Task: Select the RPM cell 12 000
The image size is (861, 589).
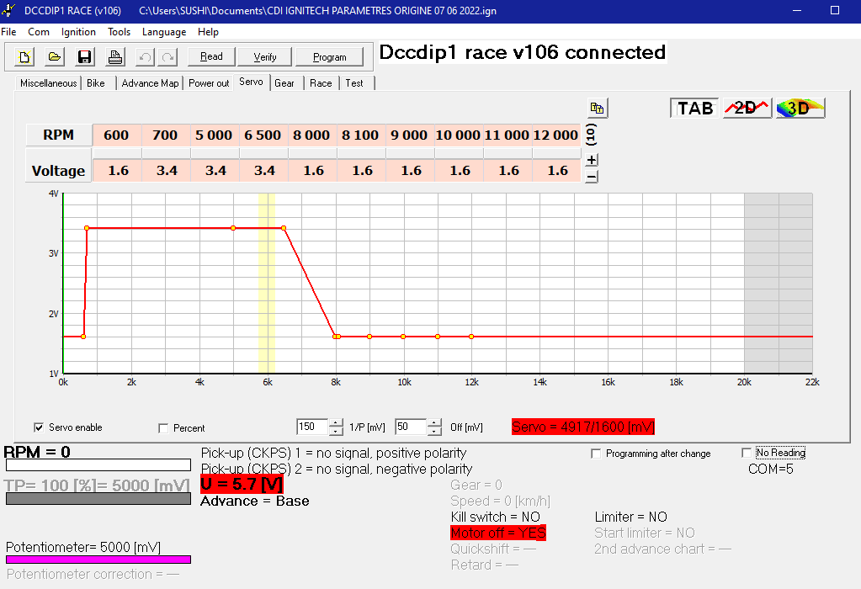Action: pyautogui.click(x=556, y=135)
